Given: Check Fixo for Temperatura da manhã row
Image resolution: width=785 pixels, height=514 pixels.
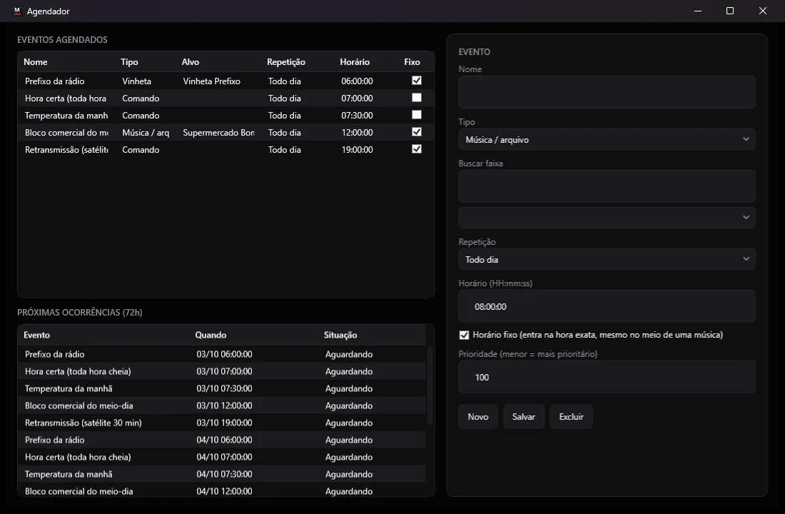Looking at the screenshot, I should coord(417,115).
